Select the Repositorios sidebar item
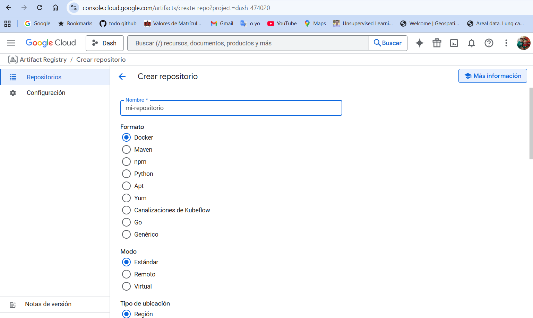The height and width of the screenshot is (318, 533). tap(55, 77)
